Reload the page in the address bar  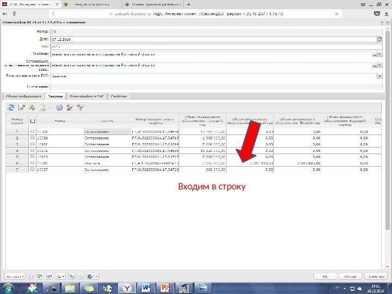coord(53,14)
